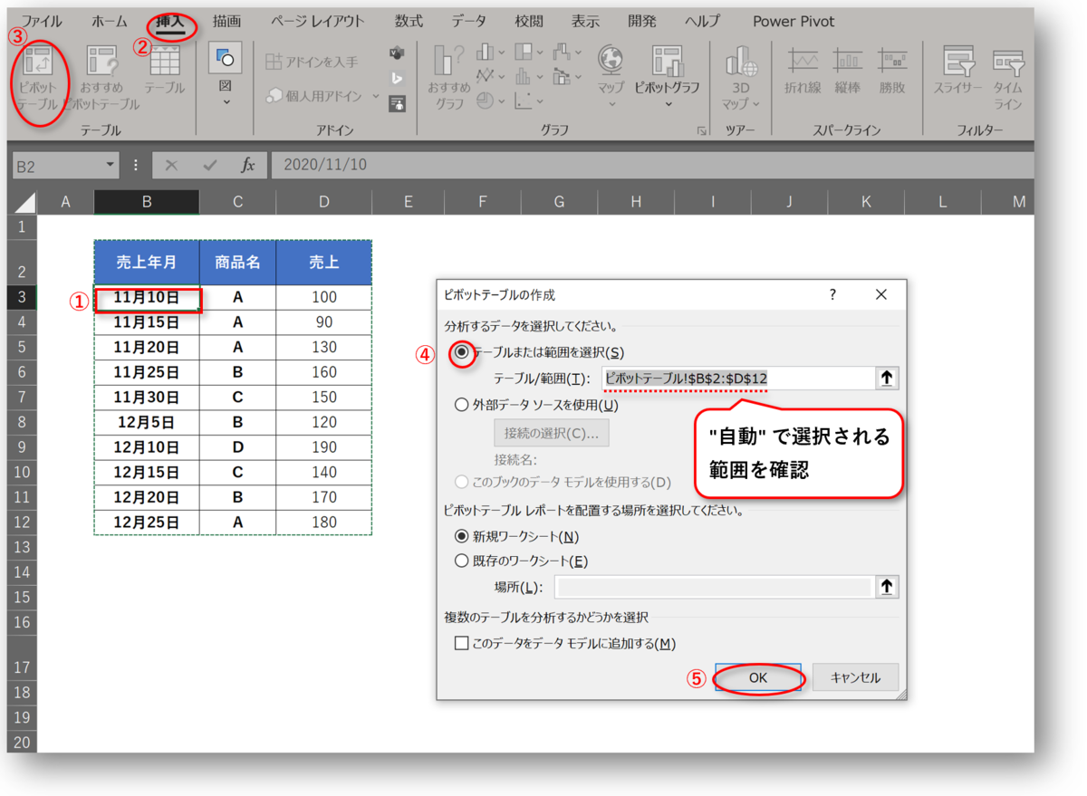Viewport: 1087px width, 796px height.
Task: Click the formula bar showing 2020/11/10
Action: pyautogui.click(x=652, y=165)
